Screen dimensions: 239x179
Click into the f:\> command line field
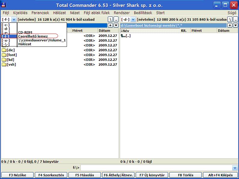(x=156, y=168)
